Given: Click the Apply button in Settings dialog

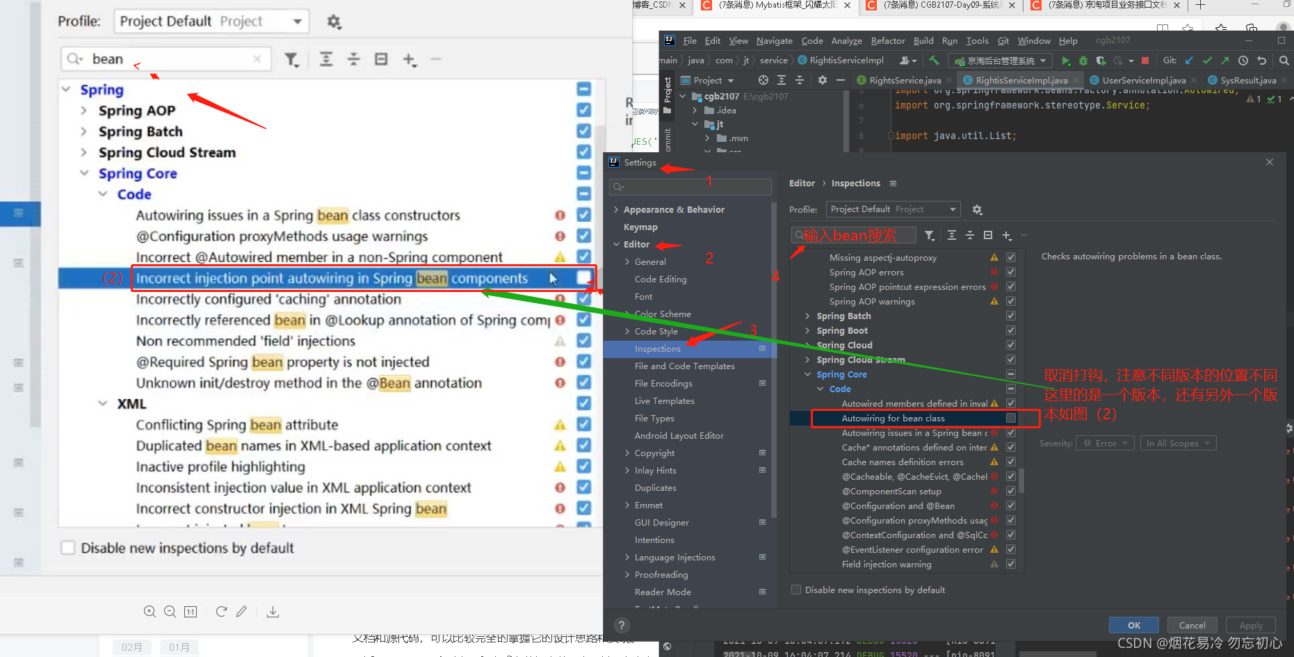Looking at the screenshot, I should coord(1251,625).
